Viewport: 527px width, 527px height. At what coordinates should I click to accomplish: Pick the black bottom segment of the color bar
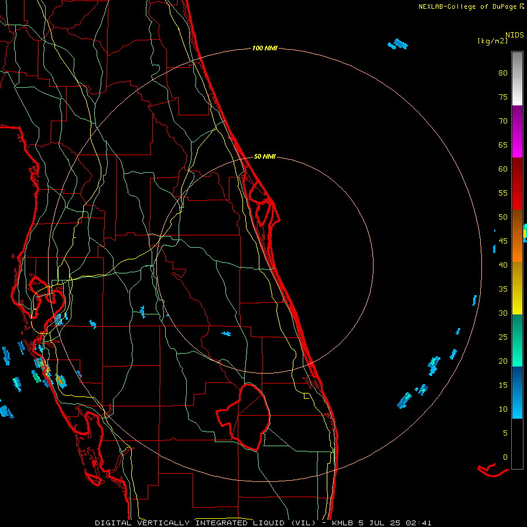point(517,444)
